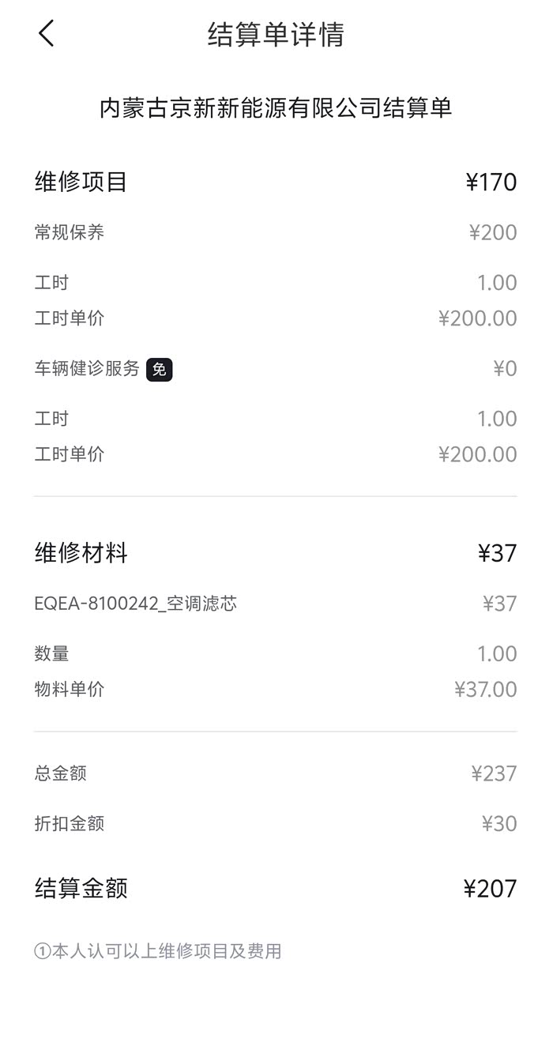Image resolution: width=553 pixels, height=1046 pixels.
Task: Tap the 维修项目 section header
Action: point(81,182)
